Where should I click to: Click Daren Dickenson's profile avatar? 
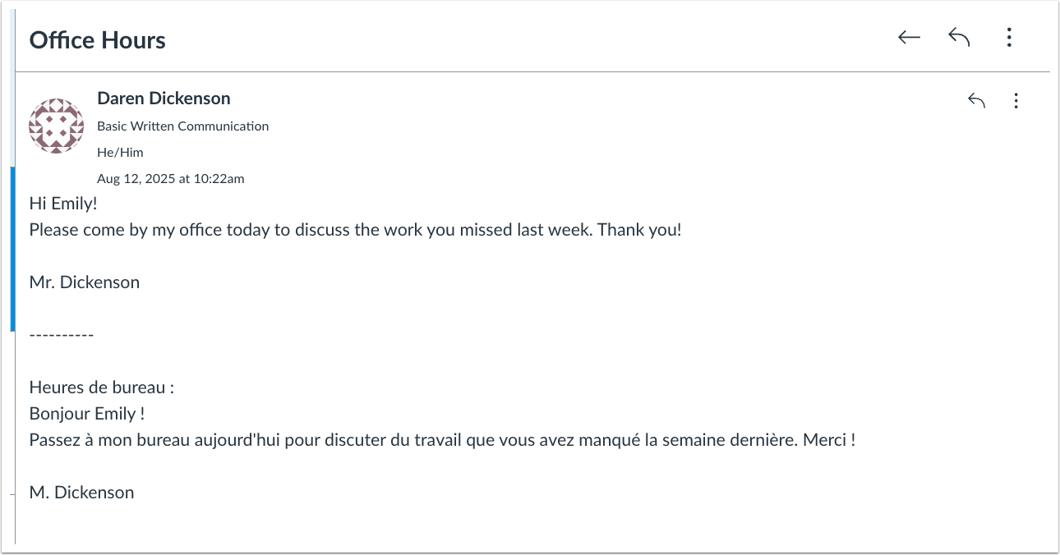pyautogui.click(x=55, y=126)
